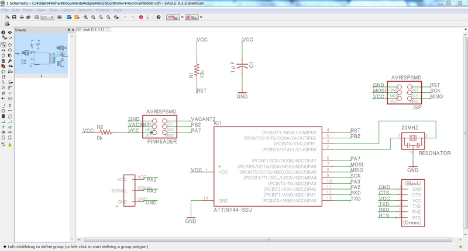Select the Rectangle tool
Image resolution: width=468 pixels, height=251 pixels.
click(4, 116)
